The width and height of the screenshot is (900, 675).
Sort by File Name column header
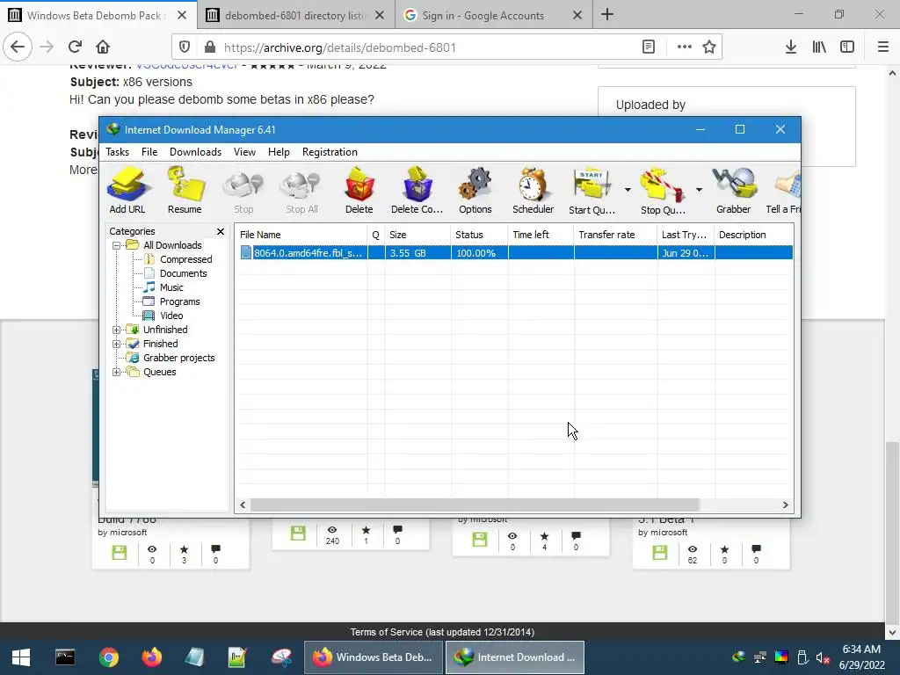[x=301, y=235]
